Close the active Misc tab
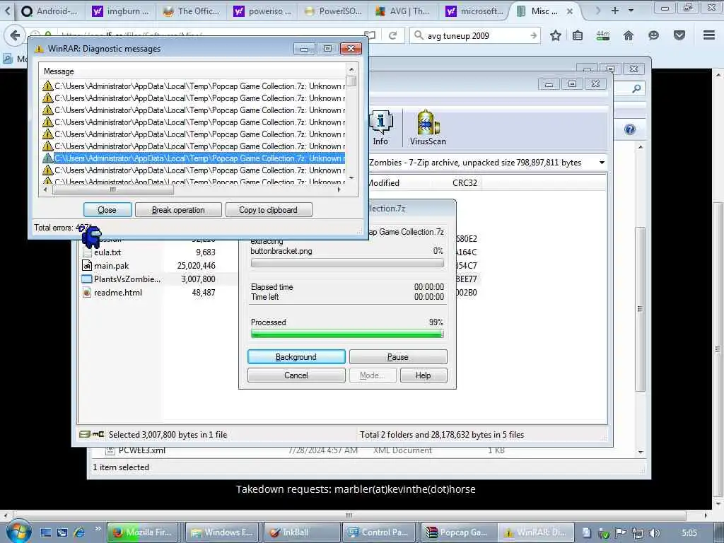 (570, 11)
